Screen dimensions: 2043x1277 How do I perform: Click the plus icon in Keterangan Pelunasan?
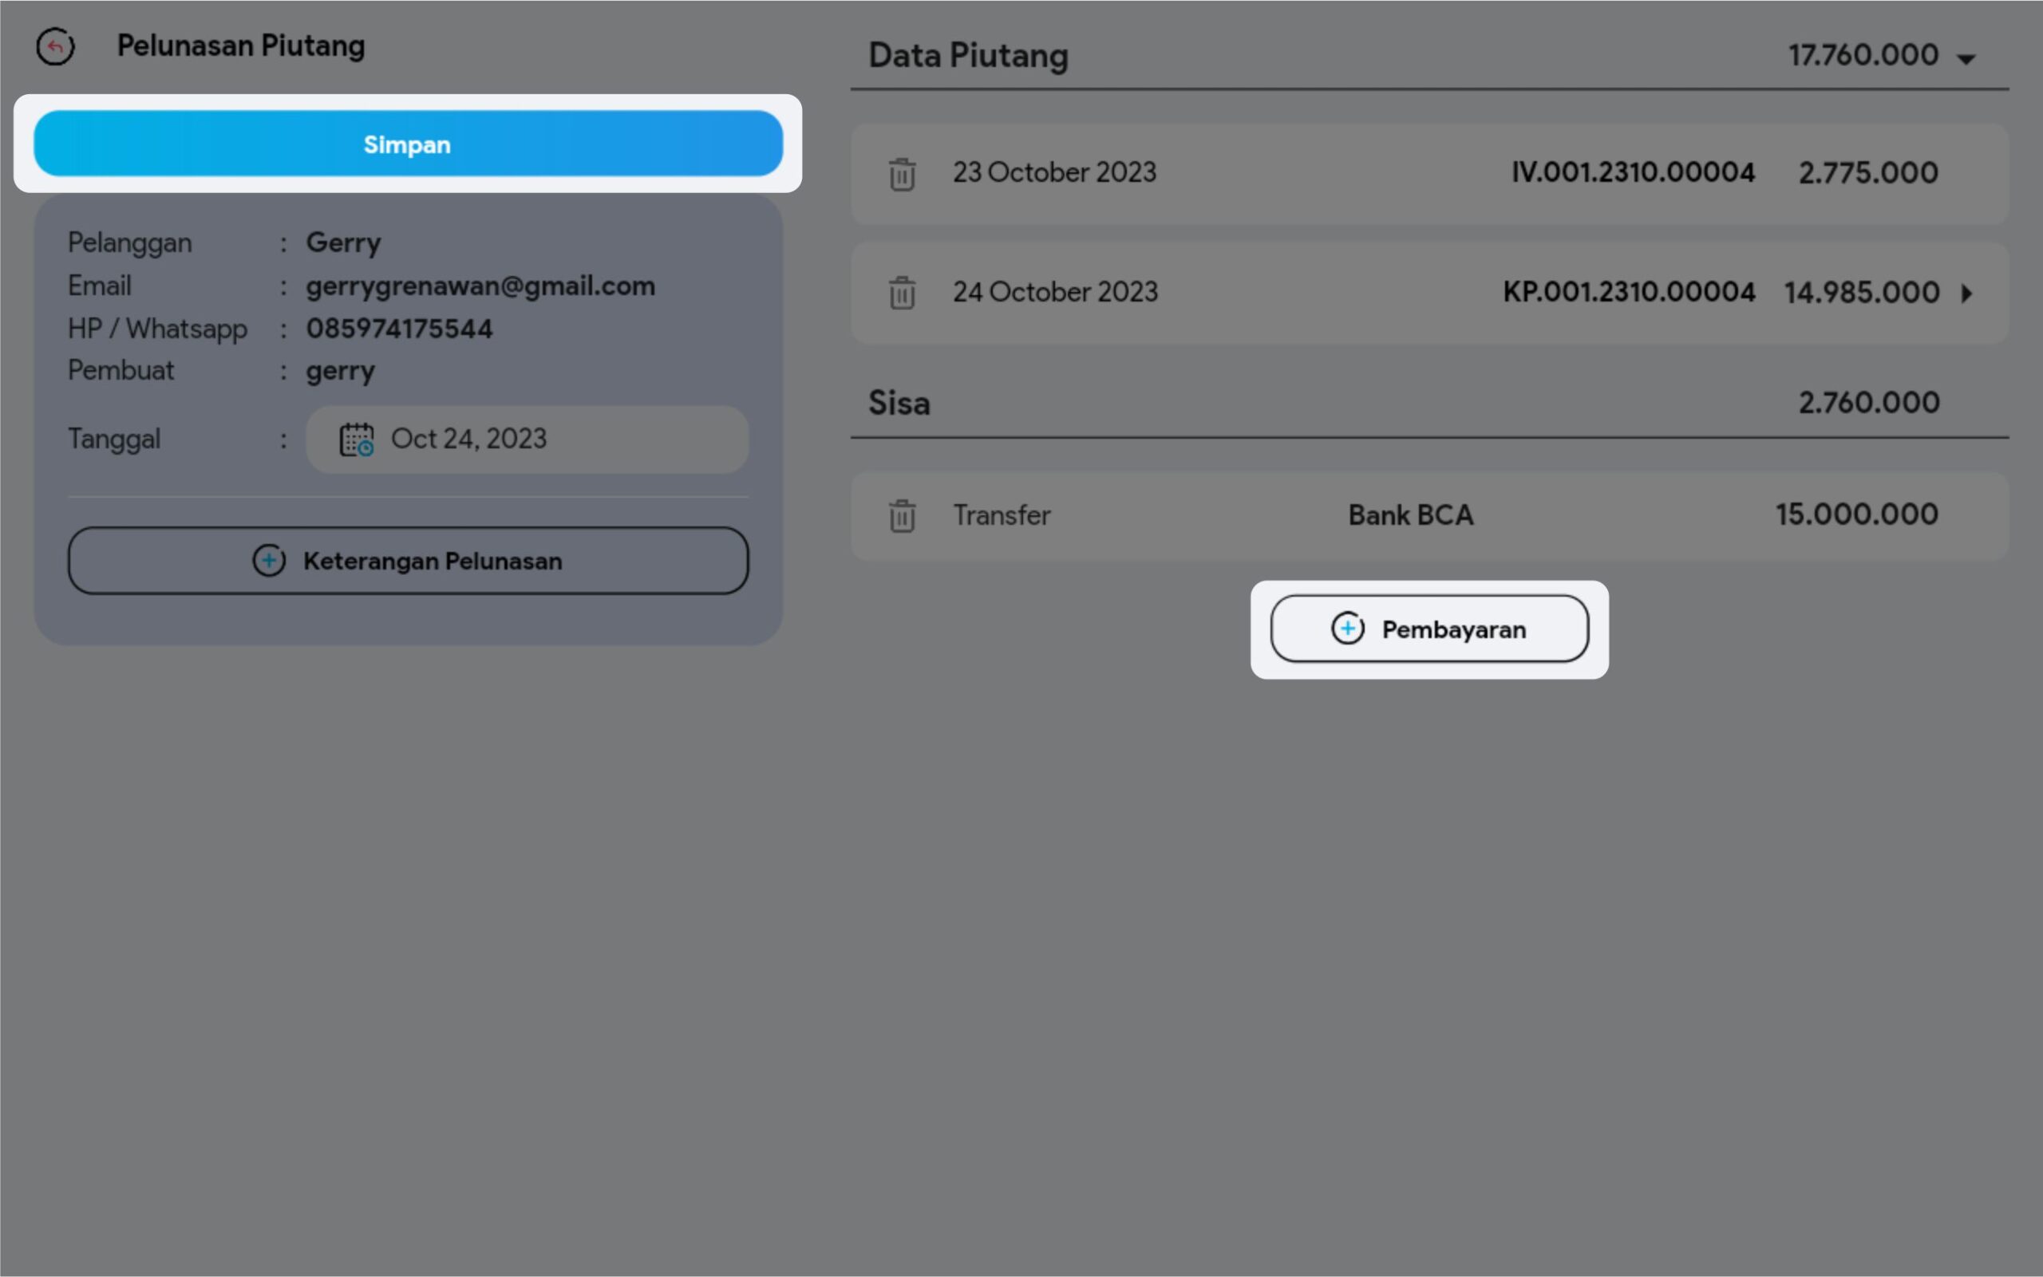click(269, 561)
